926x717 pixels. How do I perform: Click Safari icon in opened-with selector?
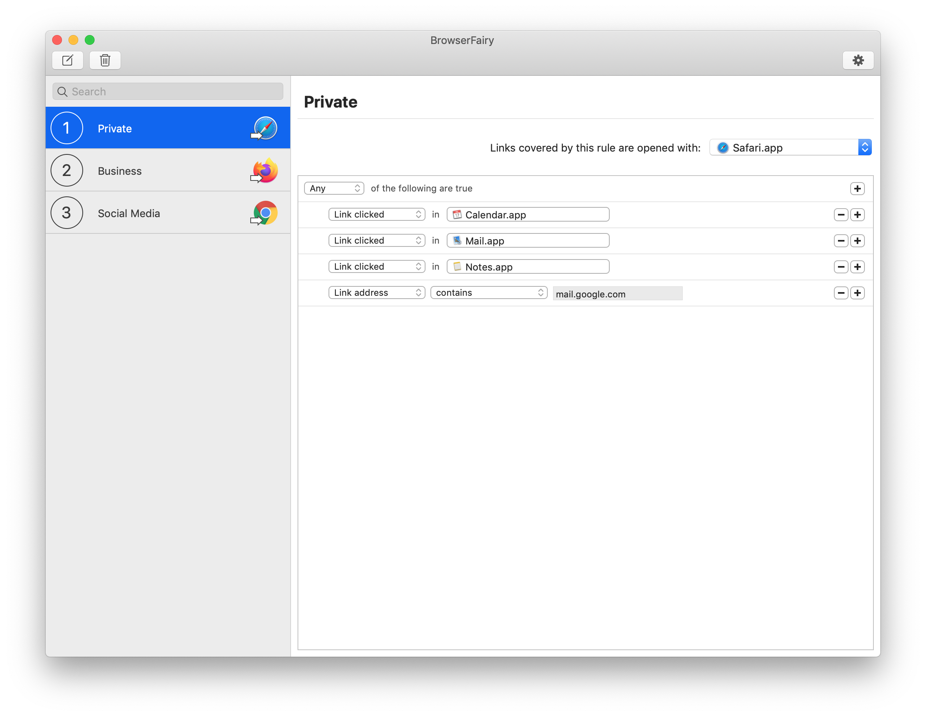pos(723,147)
